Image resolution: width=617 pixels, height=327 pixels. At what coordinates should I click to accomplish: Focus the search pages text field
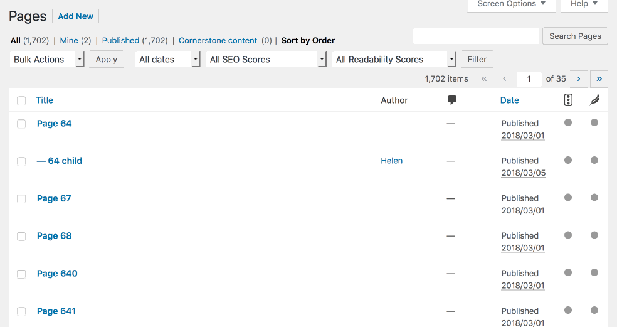click(x=476, y=36)
